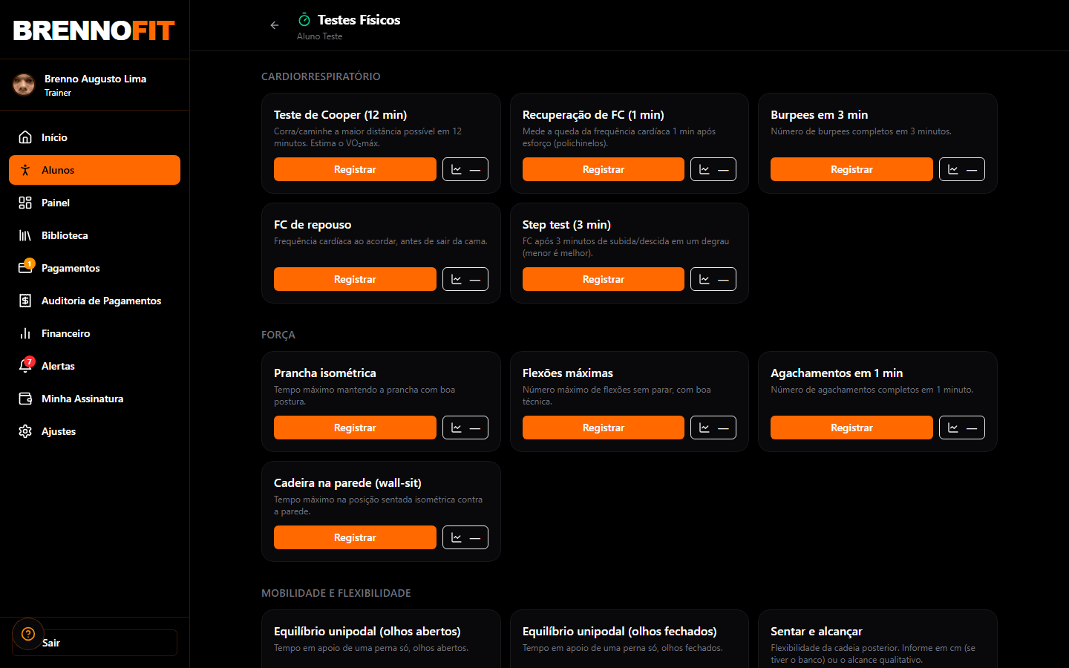Screen dimensions: 1069x668
Task: Open history chart for Burpees em 3 min
Action: 962,169
